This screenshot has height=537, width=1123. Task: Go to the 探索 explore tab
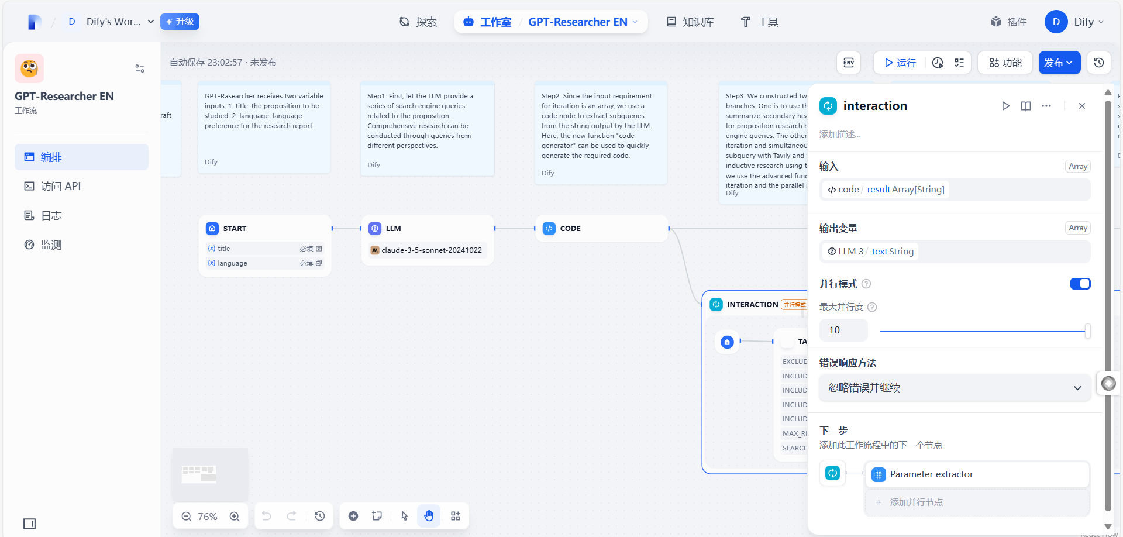coord(418,22)
